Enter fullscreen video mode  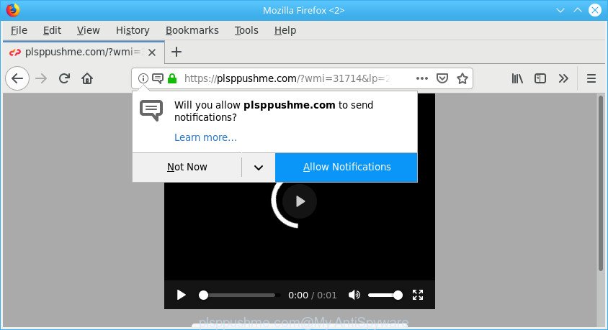(x=418, y=295)
